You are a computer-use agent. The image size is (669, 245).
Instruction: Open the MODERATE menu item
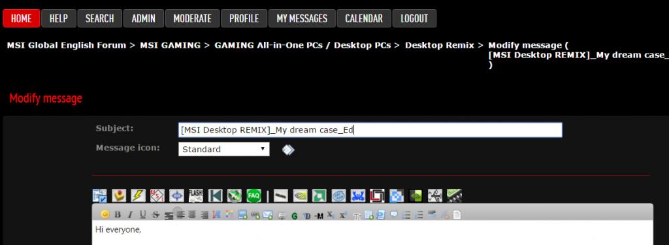193,18
